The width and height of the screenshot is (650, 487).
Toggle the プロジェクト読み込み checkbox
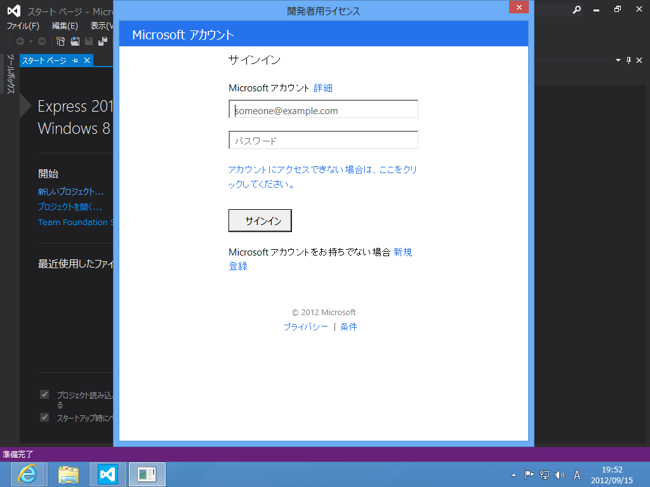[x=44, y=394]
